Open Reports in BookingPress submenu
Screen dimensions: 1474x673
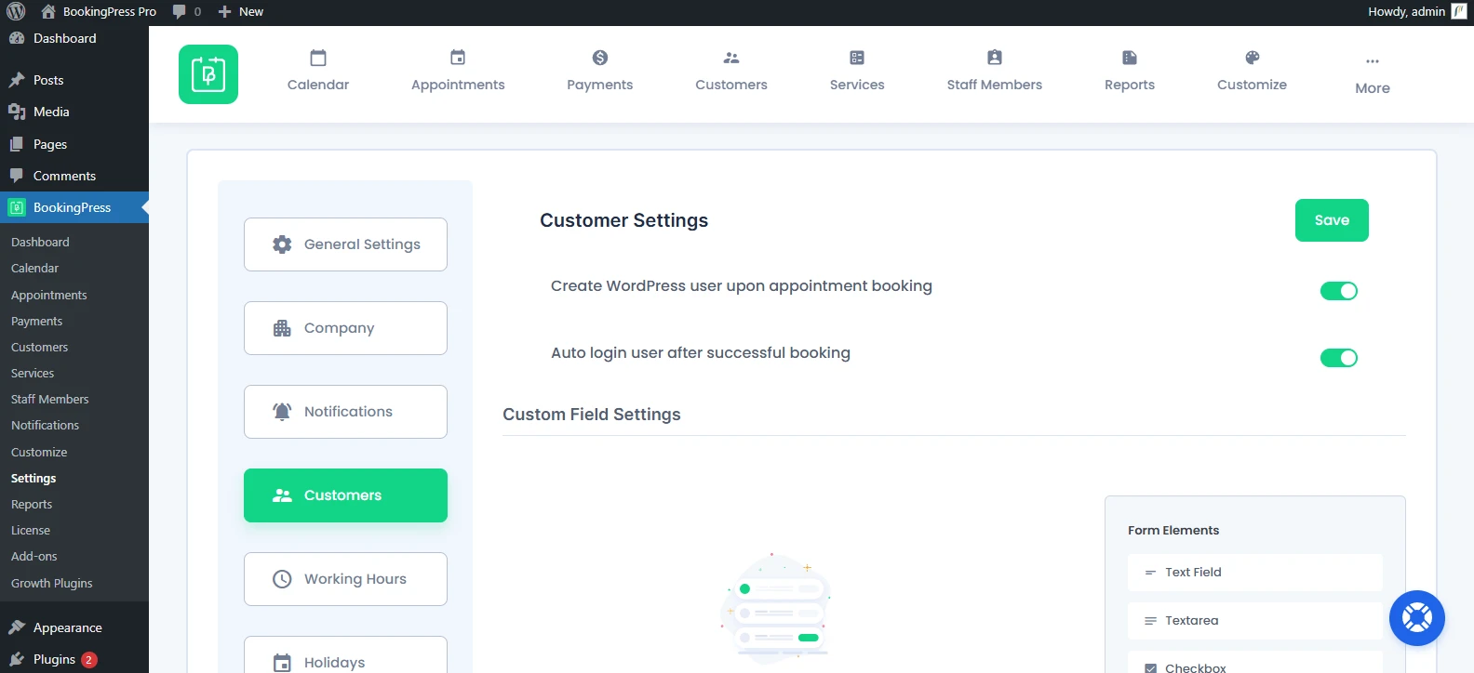[x=32, y=504]
